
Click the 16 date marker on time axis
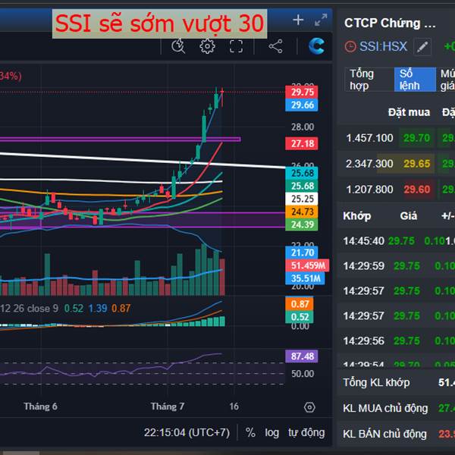pyautogui.click(x=234, y=406)
